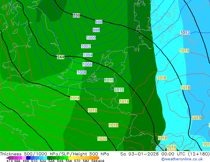Screen dimensions: 210x162
Task: Select the cyan legend color swatch
Action: coord(45,158)
